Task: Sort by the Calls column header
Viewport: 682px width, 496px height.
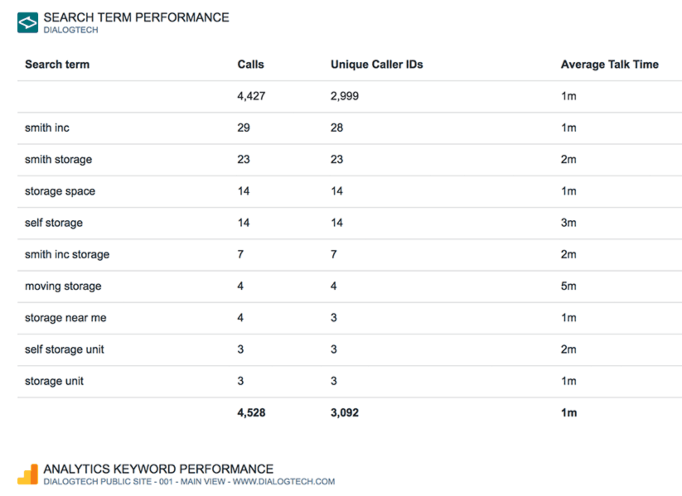Action: coord(251,65)
